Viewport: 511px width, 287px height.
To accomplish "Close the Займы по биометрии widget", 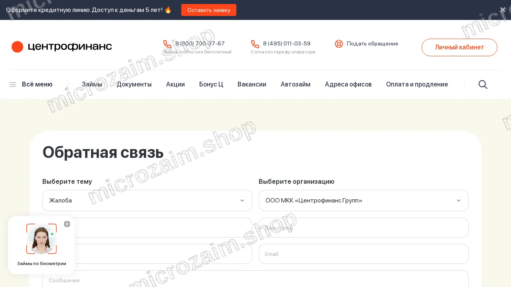I will [67, 224].
